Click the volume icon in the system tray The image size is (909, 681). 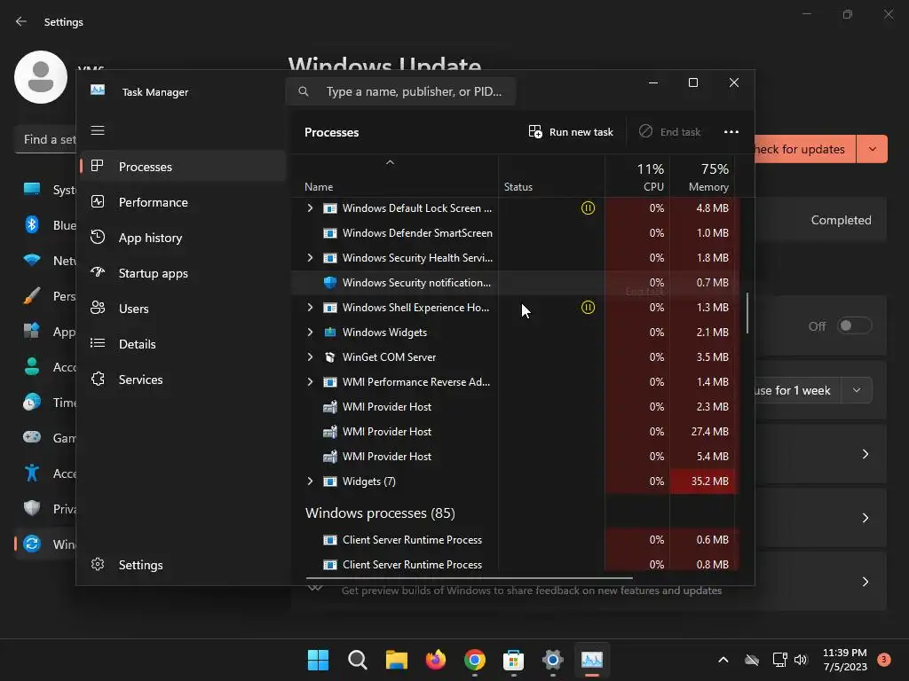click(801, 660)
